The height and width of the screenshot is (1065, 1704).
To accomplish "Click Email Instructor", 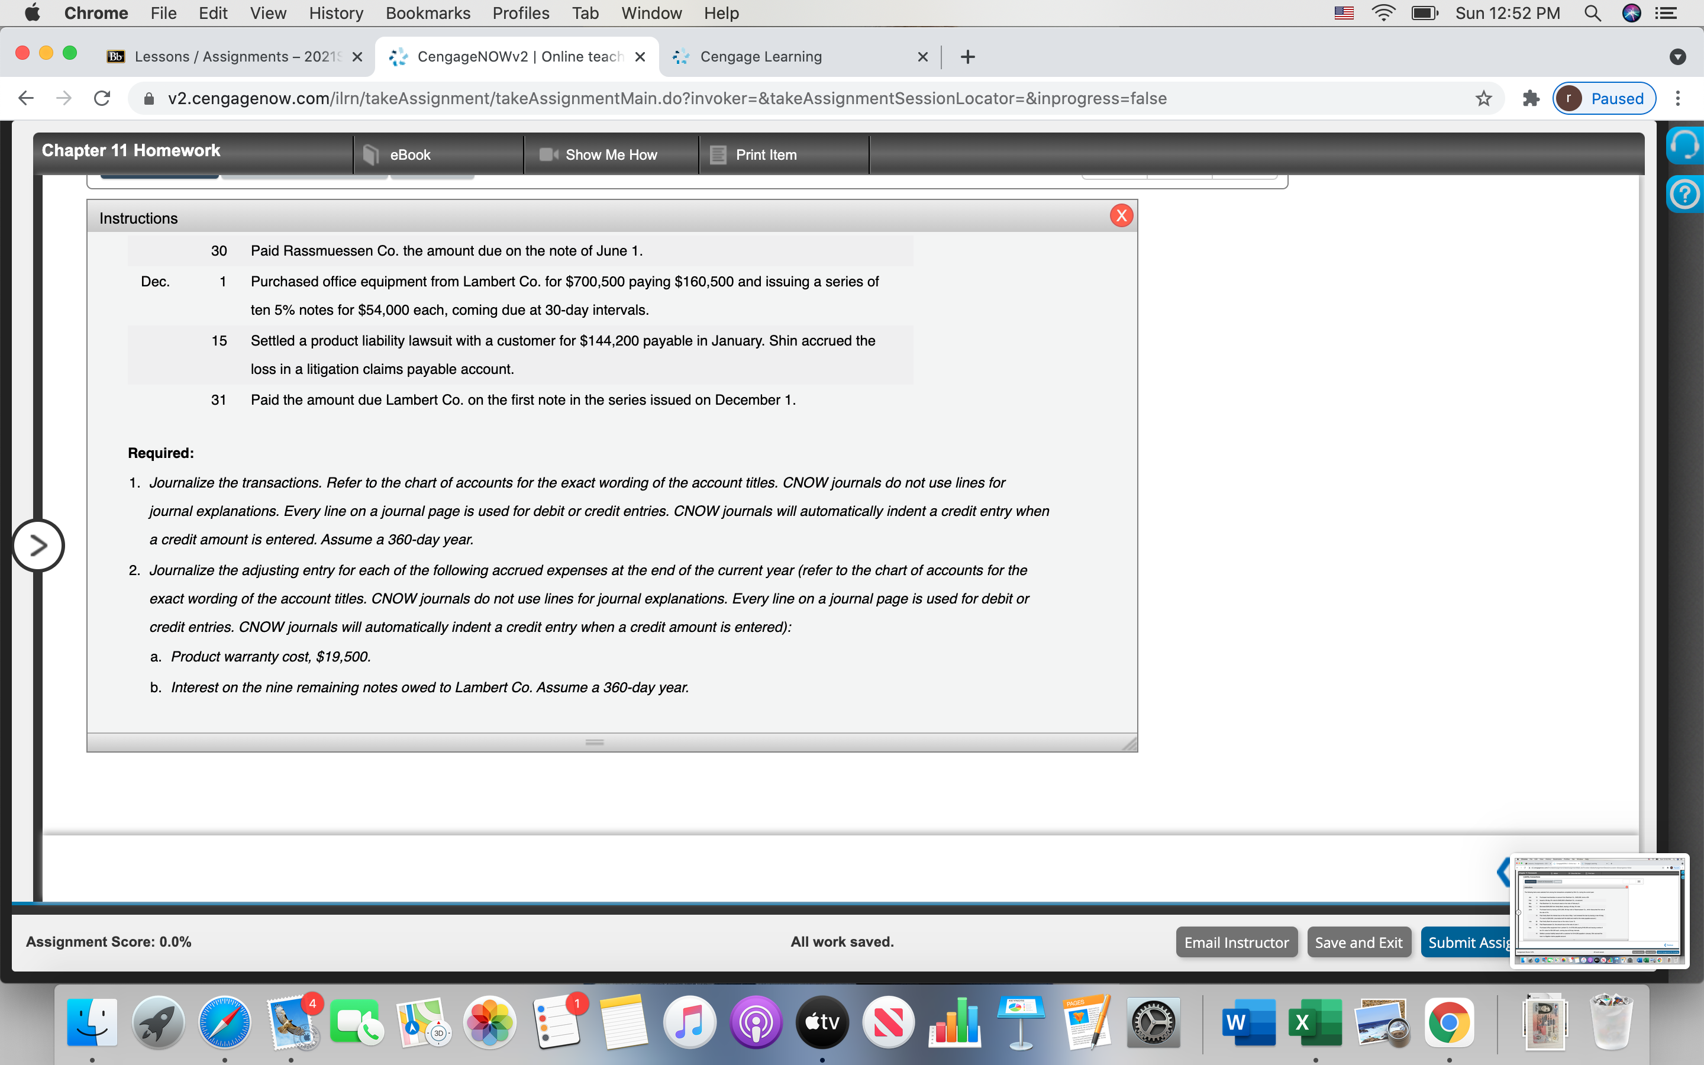I will coord(1236,942).
